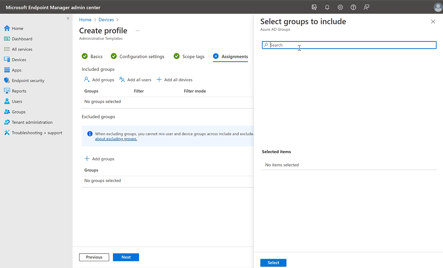
Task: Open notifications bell in header
Action: (327, 7)
